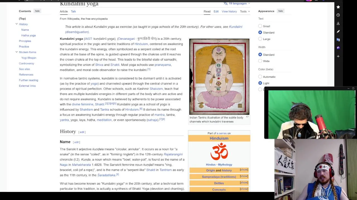
Task: Open the View history tab
Action: 229,11
